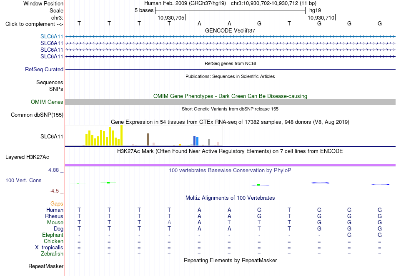Click the SLC6A11 label beside GTEx bar chart
The width and height of the screenshot is (396, 276).
point(52,137)
